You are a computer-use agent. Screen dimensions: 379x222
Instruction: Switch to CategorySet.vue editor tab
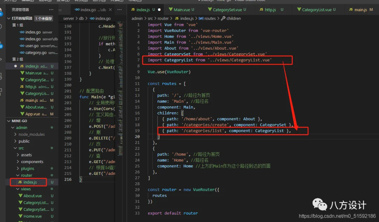[227, 10]
